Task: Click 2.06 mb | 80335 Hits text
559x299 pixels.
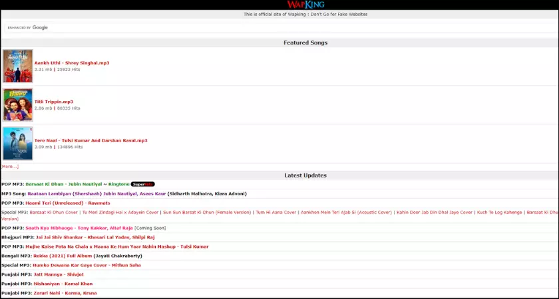Action: tap(57, 108)
